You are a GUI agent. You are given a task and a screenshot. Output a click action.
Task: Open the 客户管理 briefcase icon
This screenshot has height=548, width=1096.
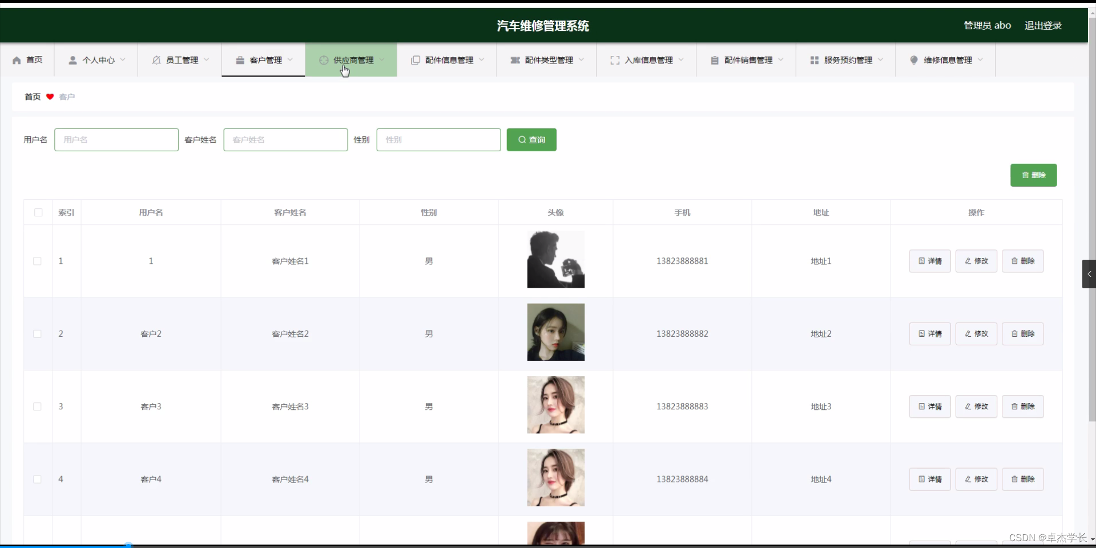(x=240, y=60)
